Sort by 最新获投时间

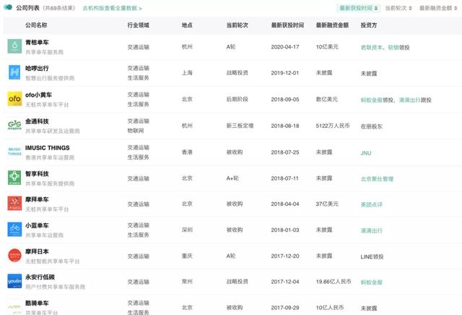[359, 8]
